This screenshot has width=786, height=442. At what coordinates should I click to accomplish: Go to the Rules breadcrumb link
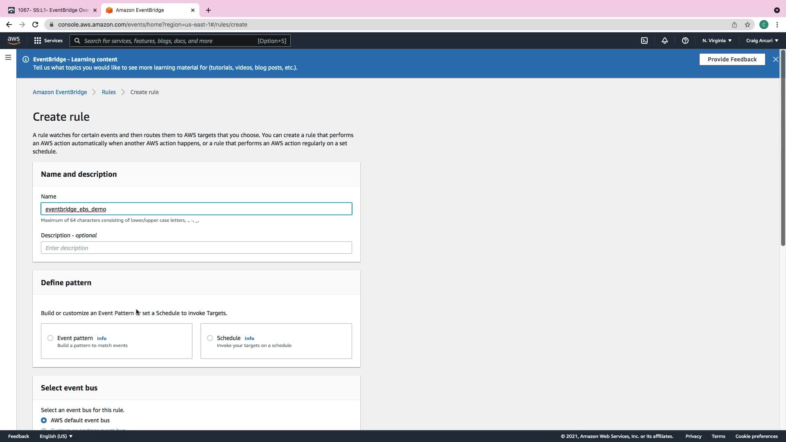(x=108, y=92)
